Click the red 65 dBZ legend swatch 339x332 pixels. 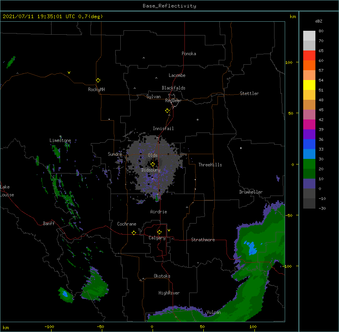[309, 56]
